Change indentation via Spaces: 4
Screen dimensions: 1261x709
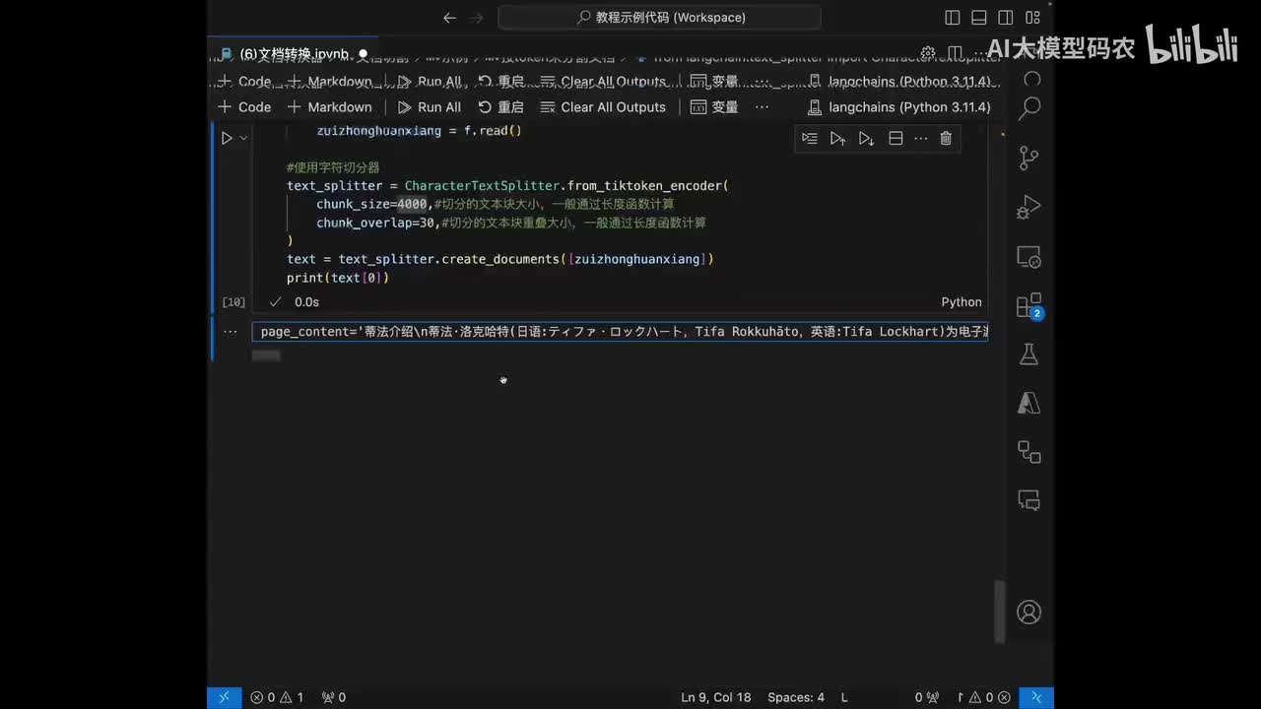796,697
